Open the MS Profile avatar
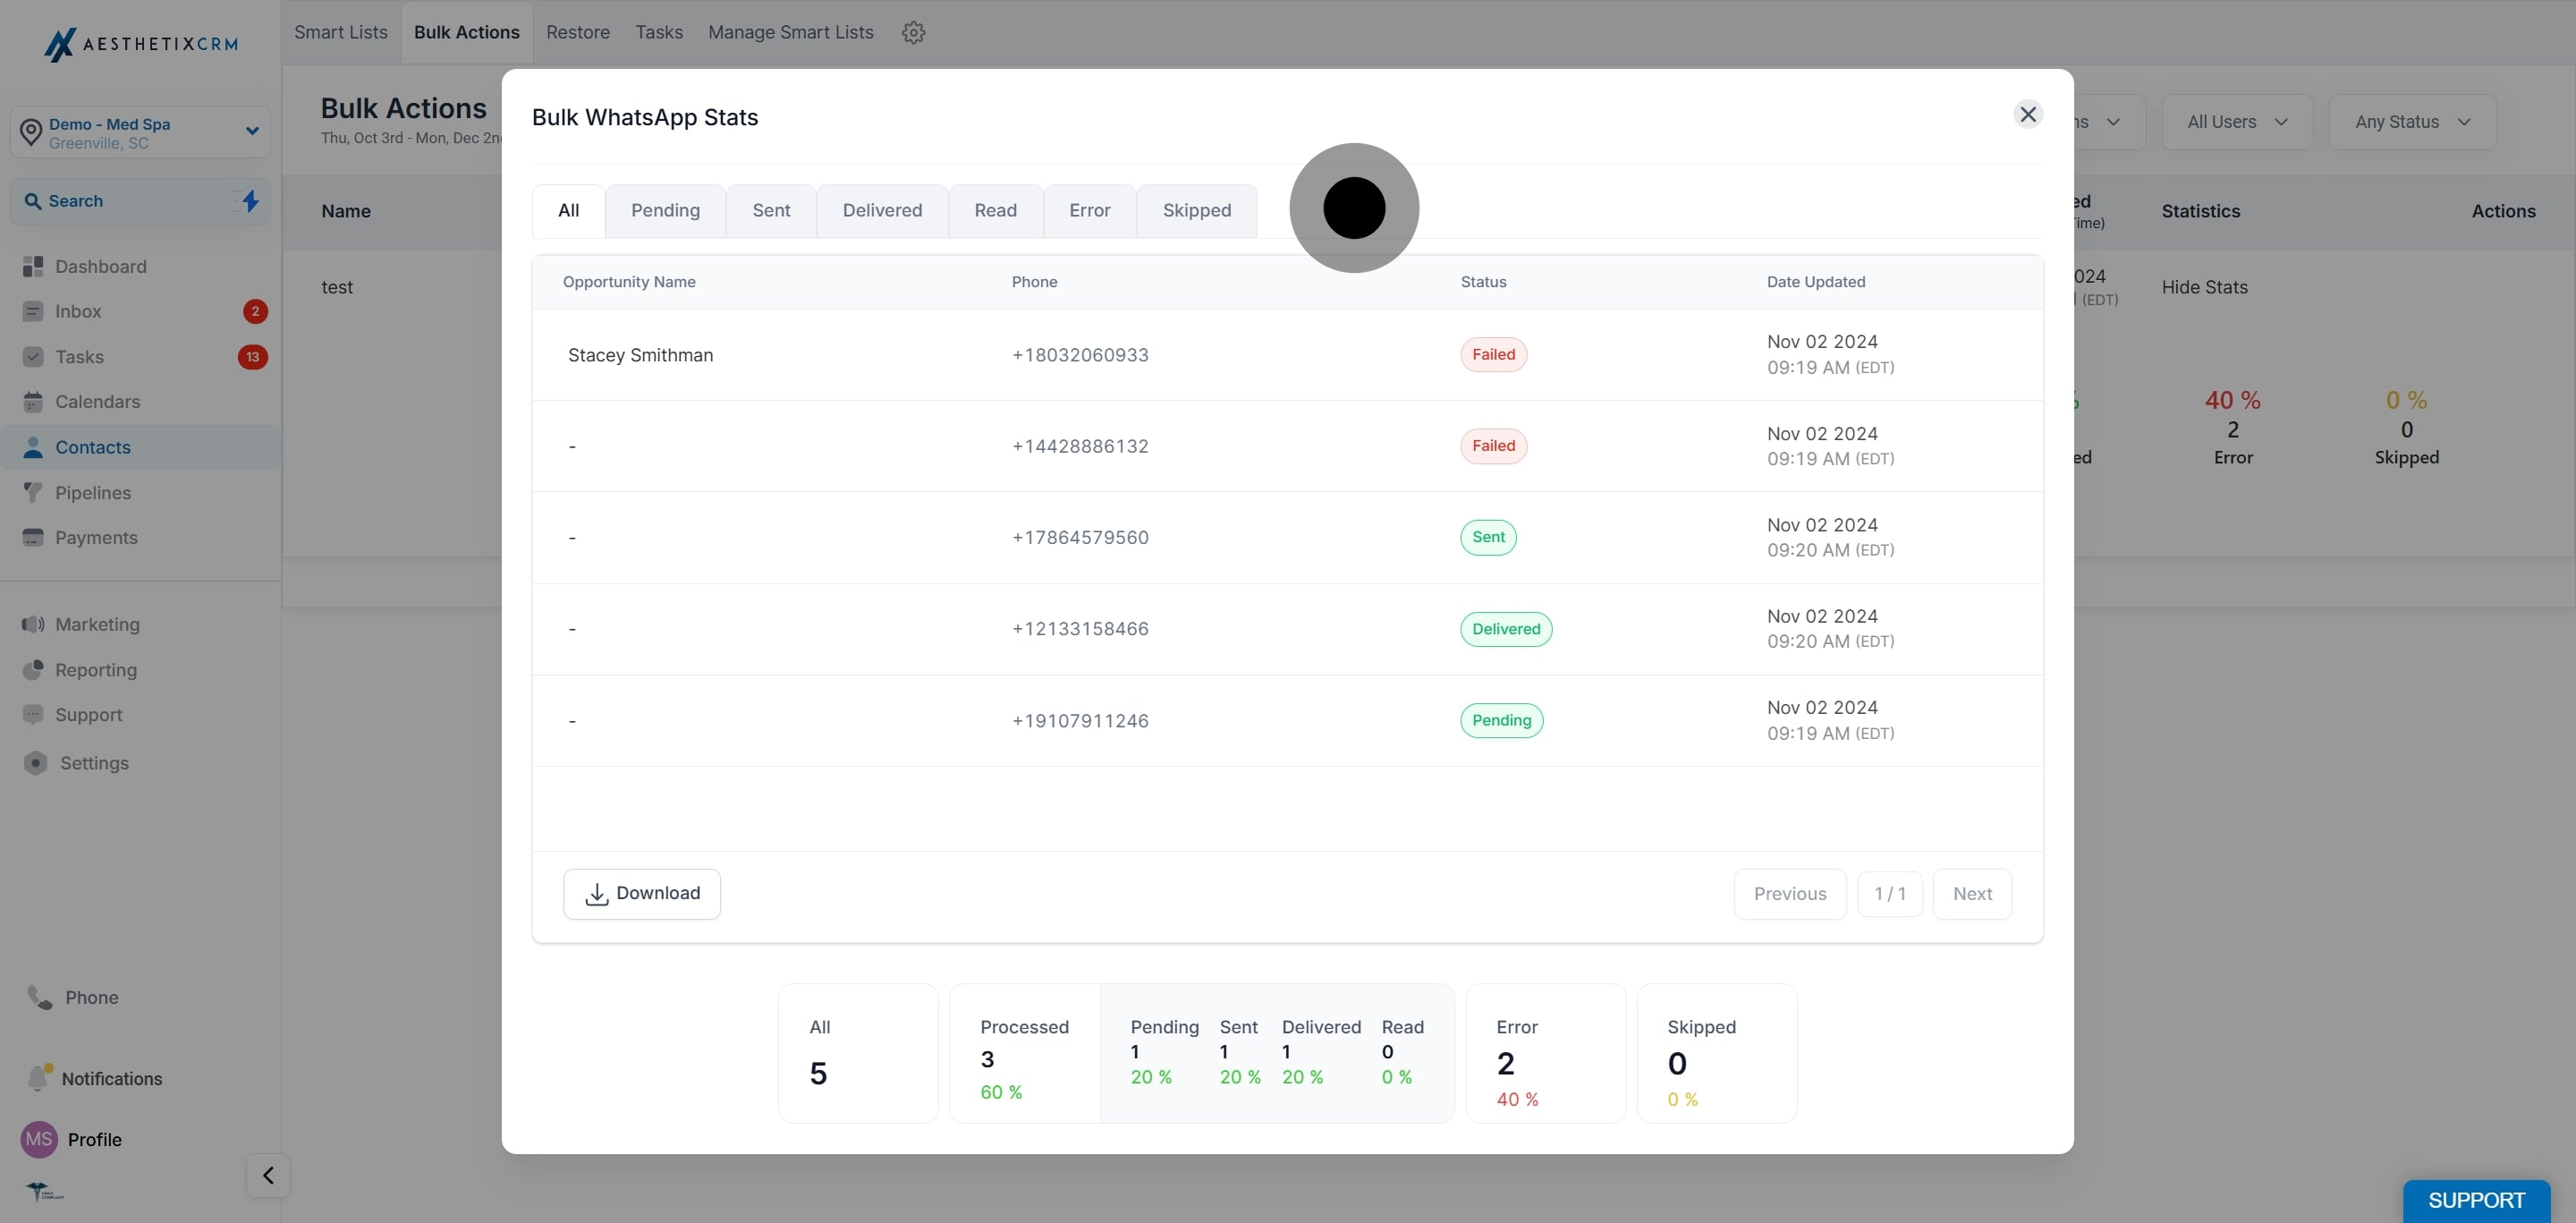 click(x=39, y=1139)
